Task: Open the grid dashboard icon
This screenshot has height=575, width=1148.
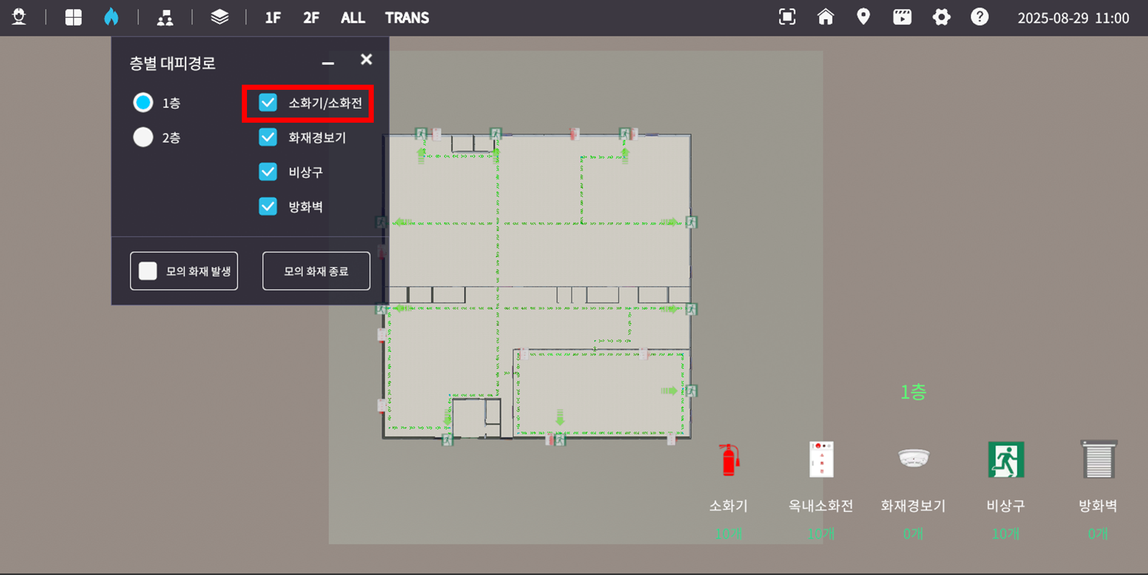Action: pyautogui.click(x=73, y=17)
